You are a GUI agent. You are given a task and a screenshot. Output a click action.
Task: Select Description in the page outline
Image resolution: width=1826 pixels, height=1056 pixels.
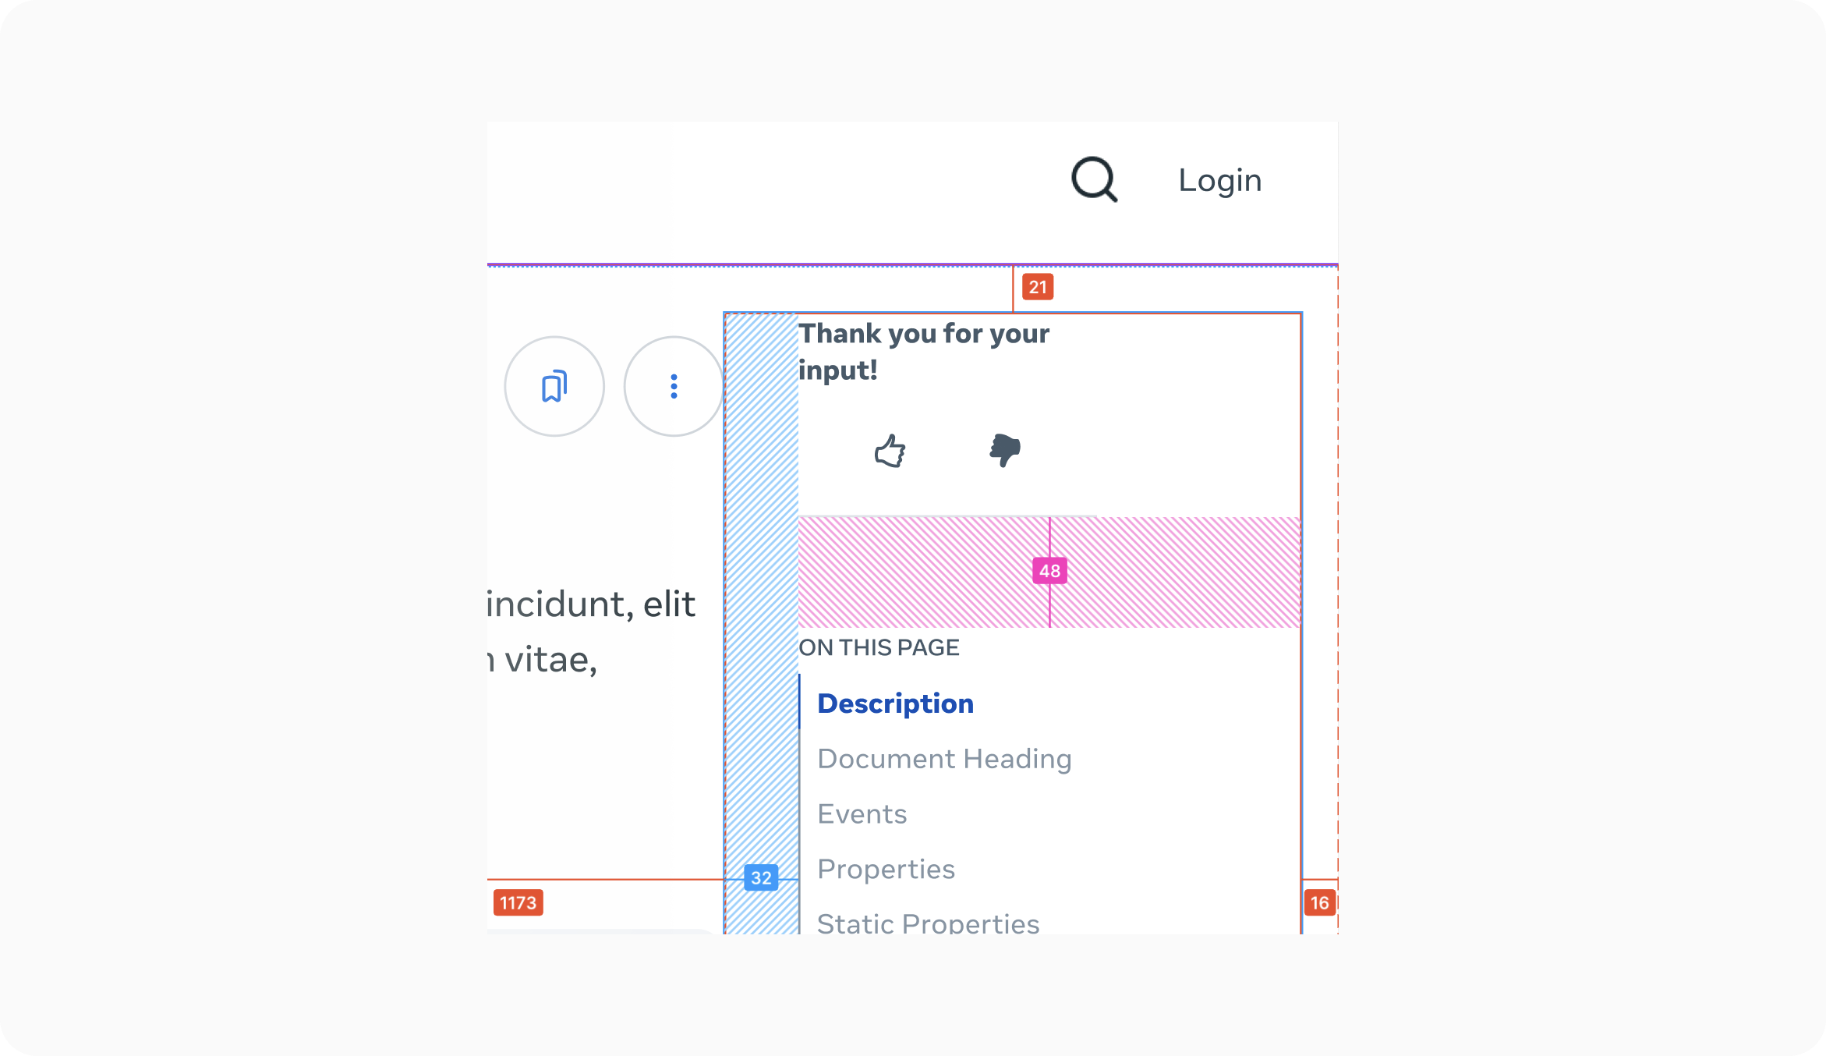point(895,703)
